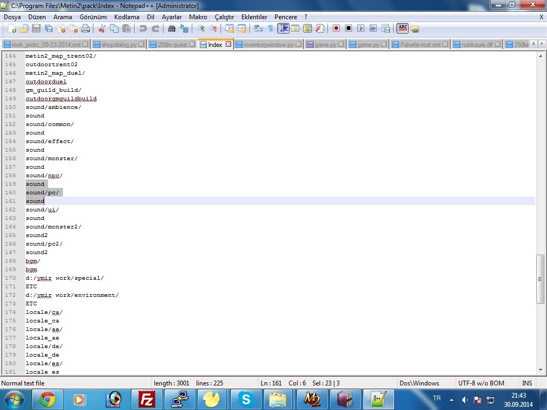Open Find with the binoculars icon
The image size is (547, 410).
pos(171,29)
